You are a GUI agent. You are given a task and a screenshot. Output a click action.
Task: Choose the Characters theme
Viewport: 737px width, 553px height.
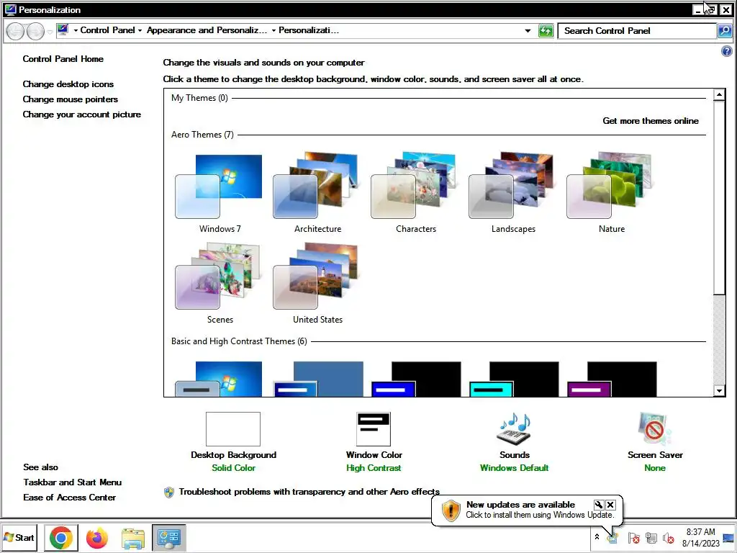coord(415,193)
